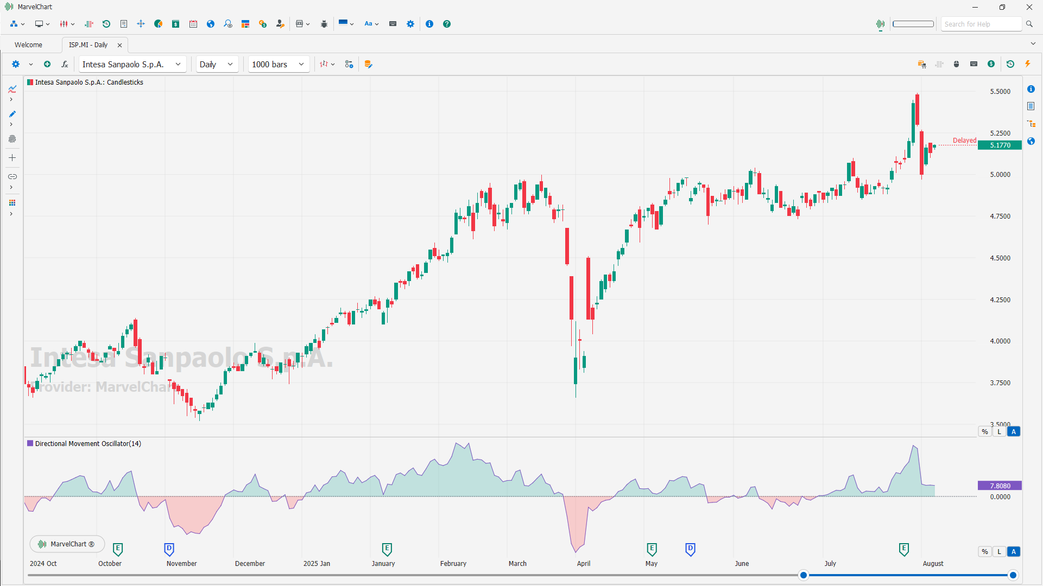Click the 7.8080 oscillator value label
The height and width of the screenshot is (586, 1043).
coord(1000,486)
